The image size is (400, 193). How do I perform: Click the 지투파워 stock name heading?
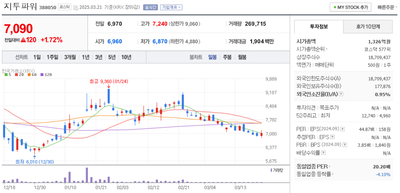(x=20, y=6)
